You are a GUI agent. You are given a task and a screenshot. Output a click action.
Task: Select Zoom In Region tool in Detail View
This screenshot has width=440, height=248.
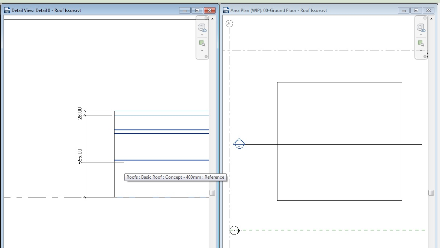tap(202, 43)
